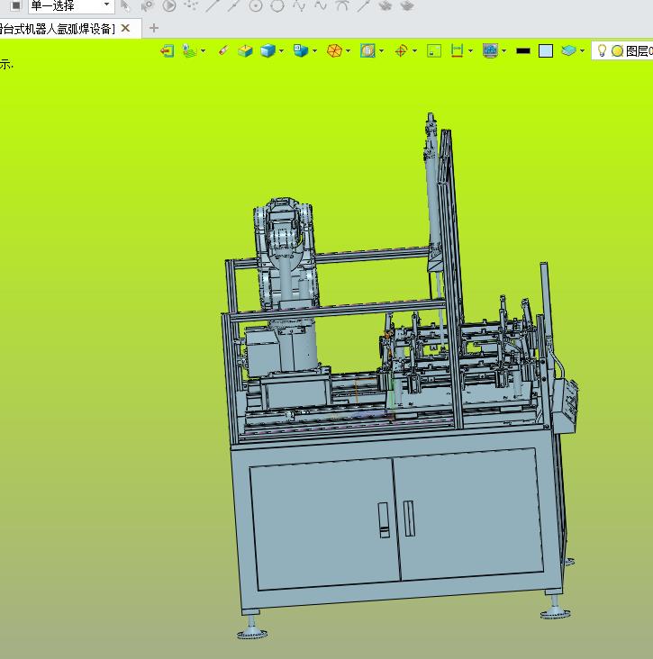Open the view orientation cube dropdown arrow

pyautogui.click(x=314, y=51)
